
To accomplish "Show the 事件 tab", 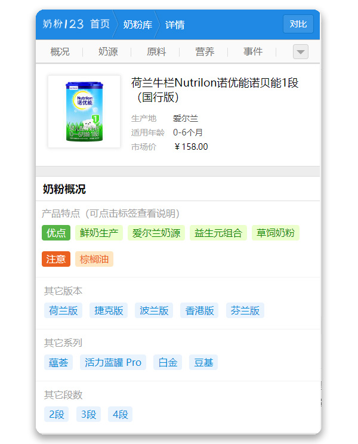I will (x=253, y=51).
